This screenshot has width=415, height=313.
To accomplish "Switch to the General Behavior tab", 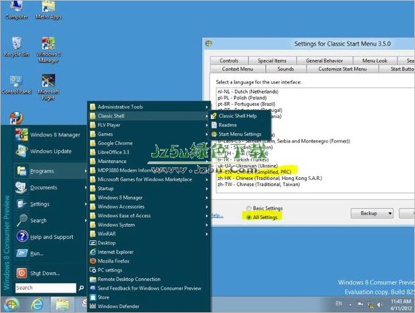I will point(324,61).
